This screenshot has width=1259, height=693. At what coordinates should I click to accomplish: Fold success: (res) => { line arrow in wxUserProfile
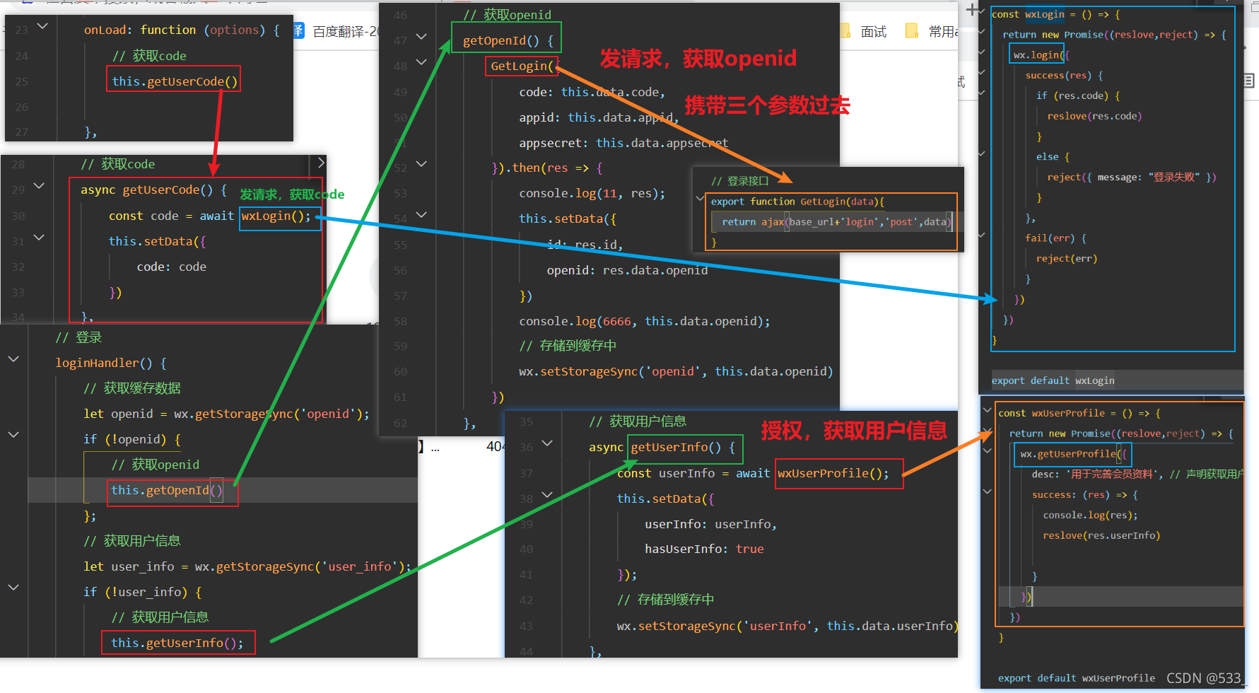(x=988, y=491)
